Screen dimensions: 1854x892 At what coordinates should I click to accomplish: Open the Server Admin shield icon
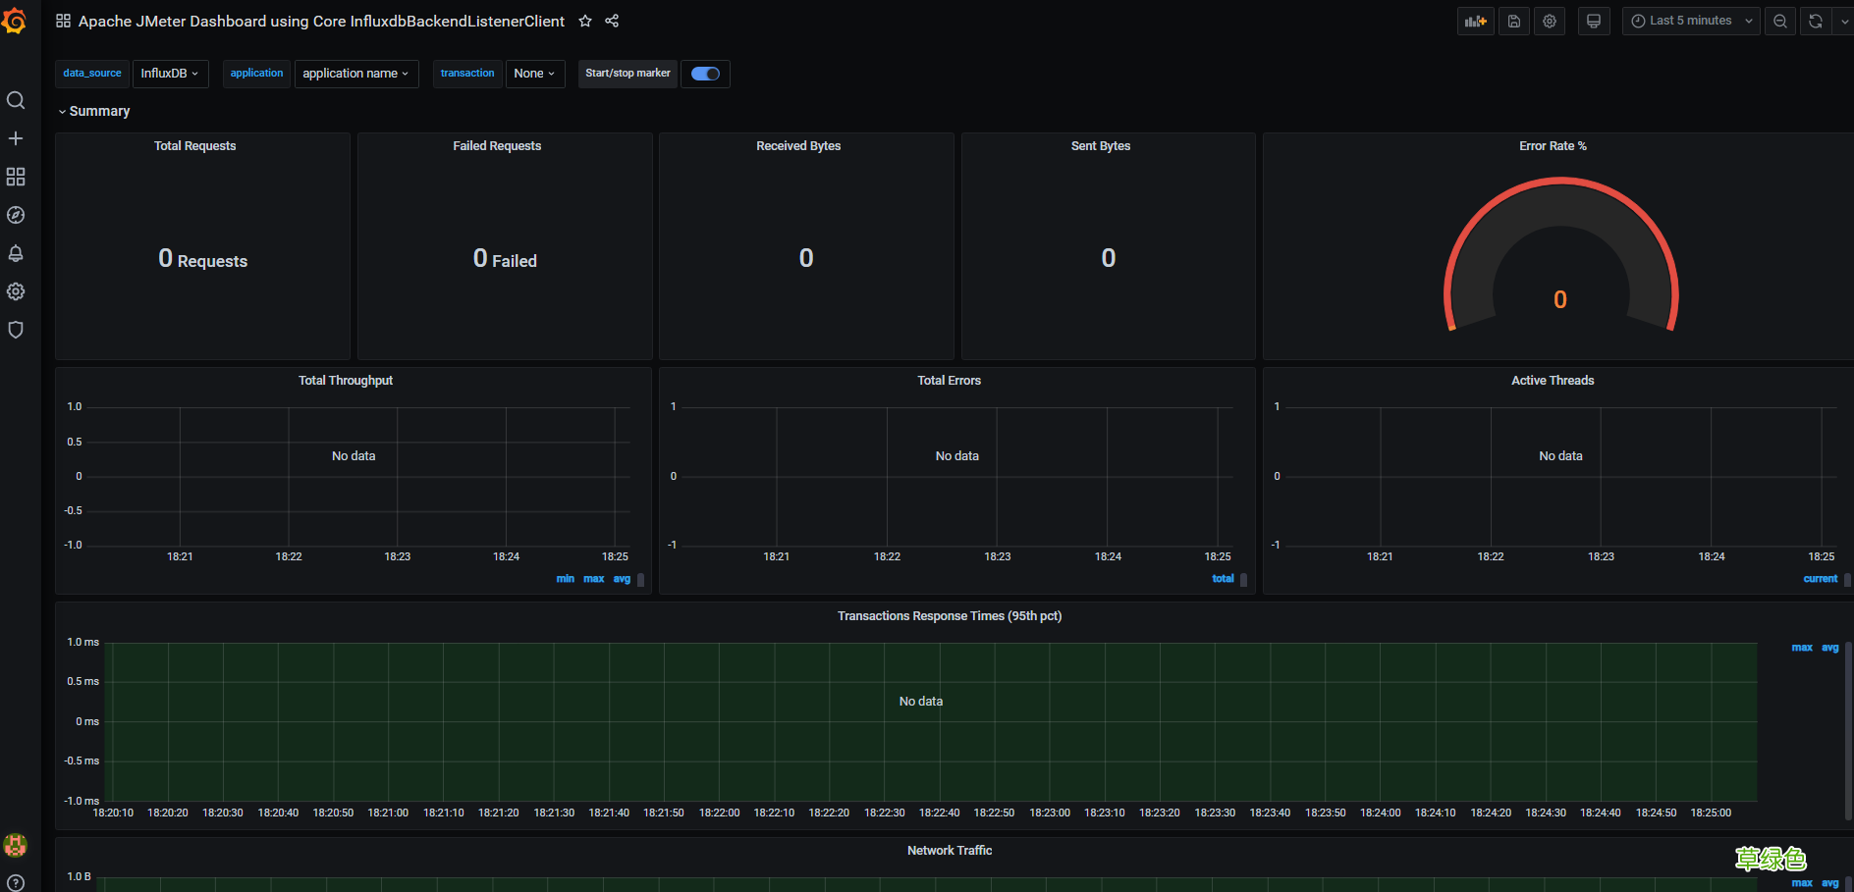16,330
